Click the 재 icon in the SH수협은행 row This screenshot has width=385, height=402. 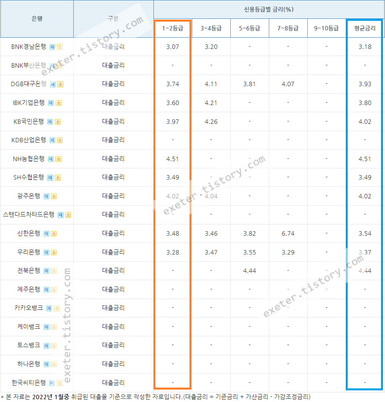point(50,178)
